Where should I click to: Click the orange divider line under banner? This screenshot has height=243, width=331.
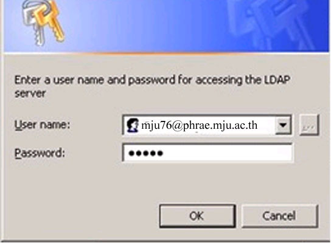click(165, 53)
